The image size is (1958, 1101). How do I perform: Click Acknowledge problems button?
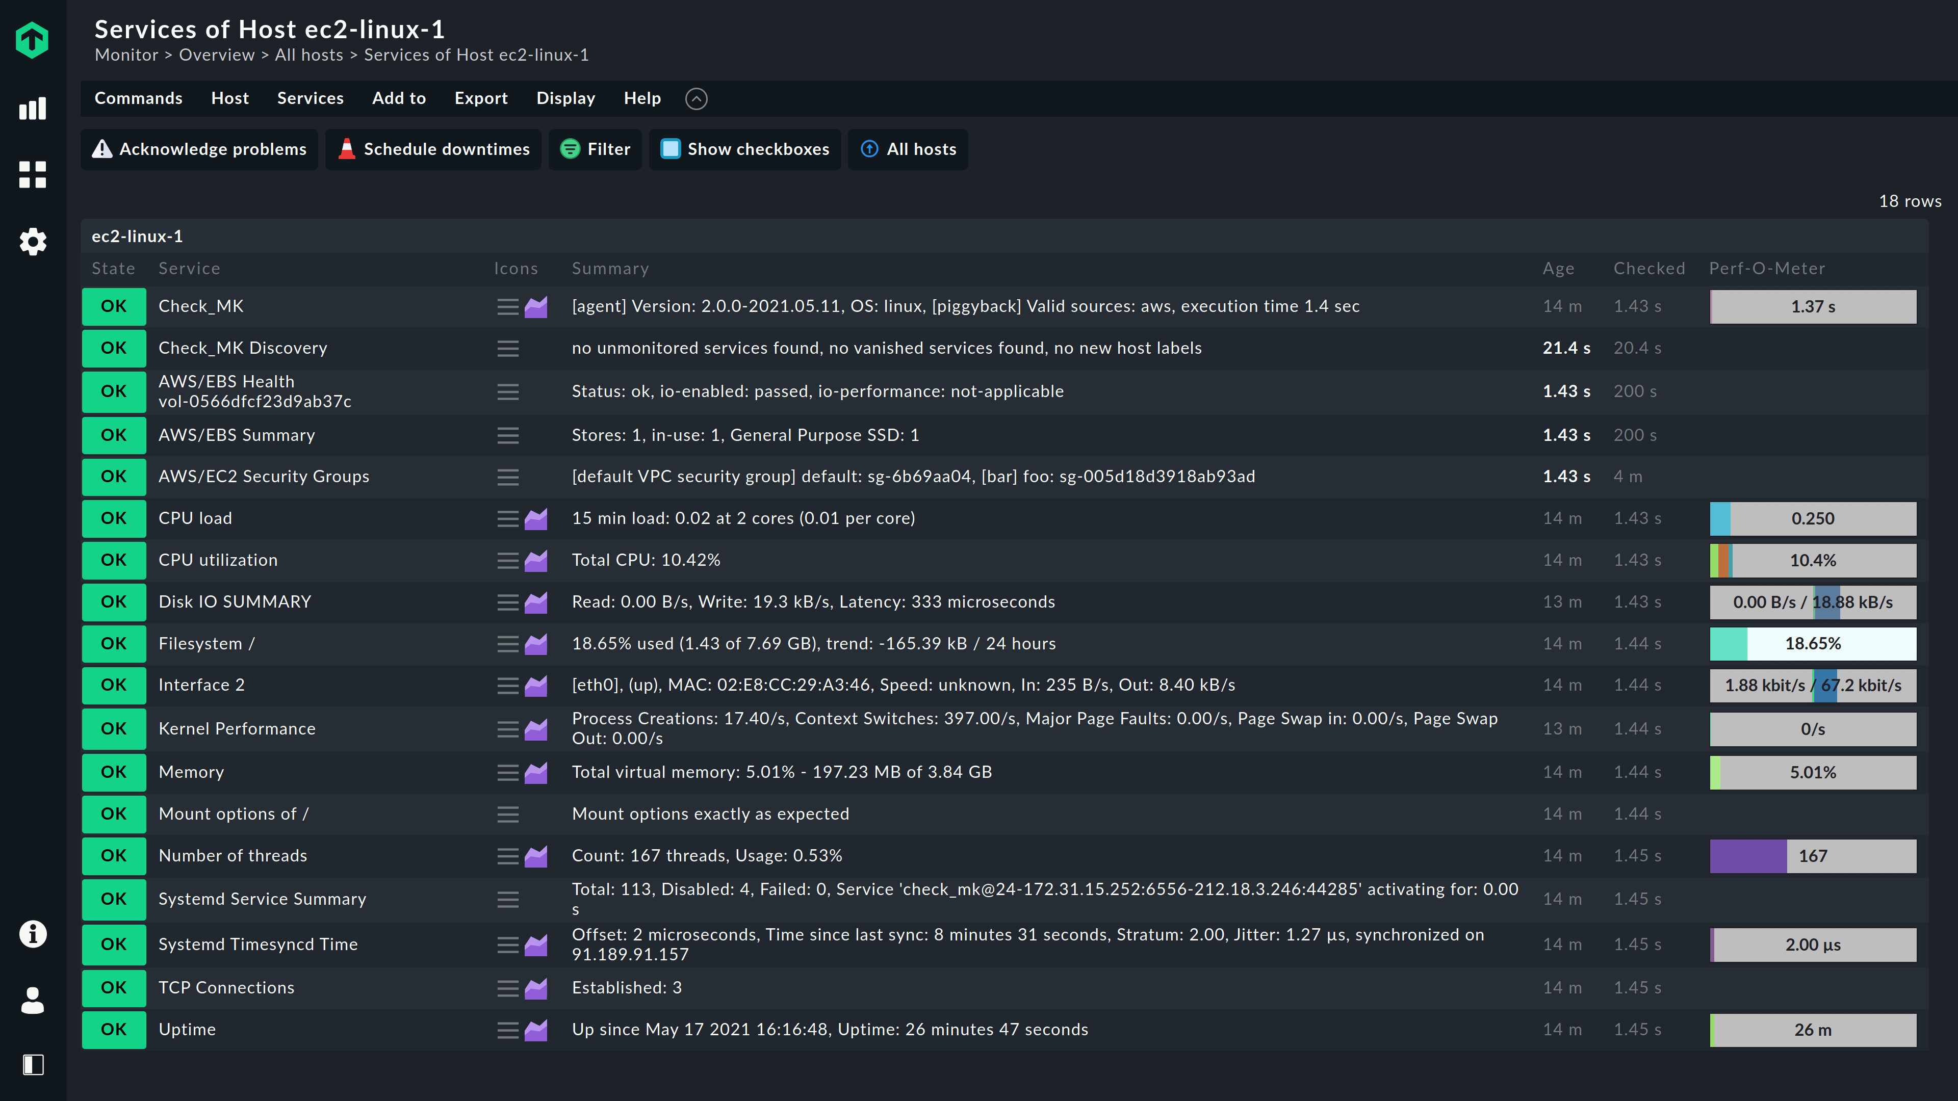click(199, 150)
